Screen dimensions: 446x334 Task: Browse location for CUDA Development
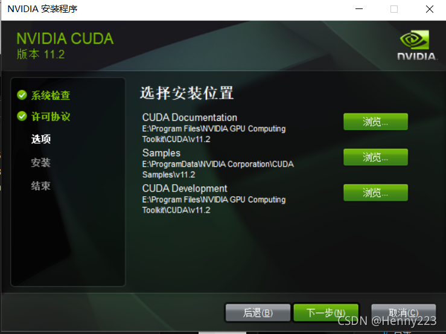375,193
